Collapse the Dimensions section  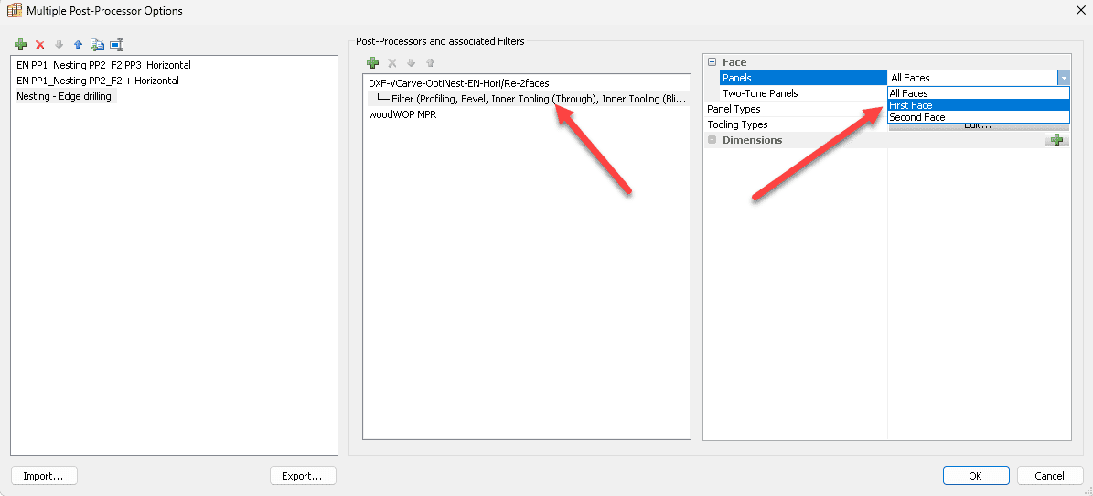point(712,140)
